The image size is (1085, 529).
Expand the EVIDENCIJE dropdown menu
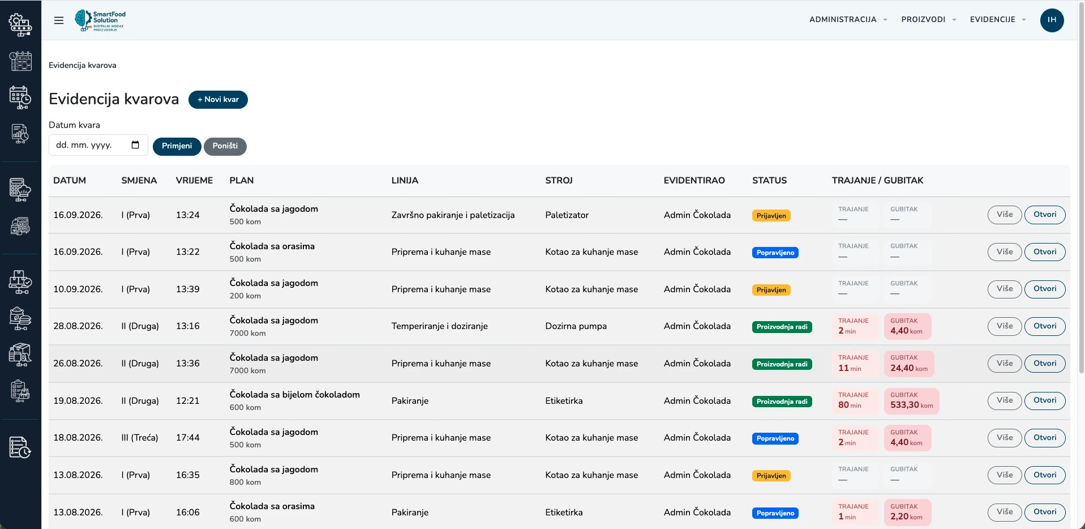tap(998, 19)
